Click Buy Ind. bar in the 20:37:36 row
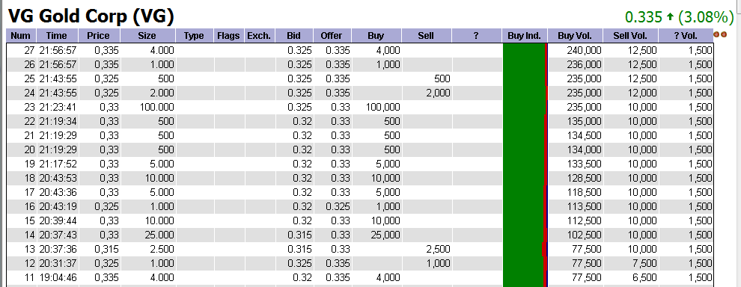Screen dimensions: 741x287 (x=525, y=249)
